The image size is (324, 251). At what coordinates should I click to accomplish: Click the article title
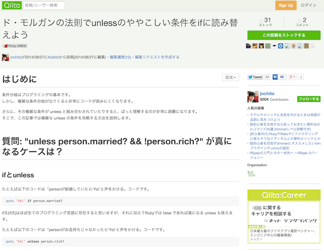coord(120,29)
